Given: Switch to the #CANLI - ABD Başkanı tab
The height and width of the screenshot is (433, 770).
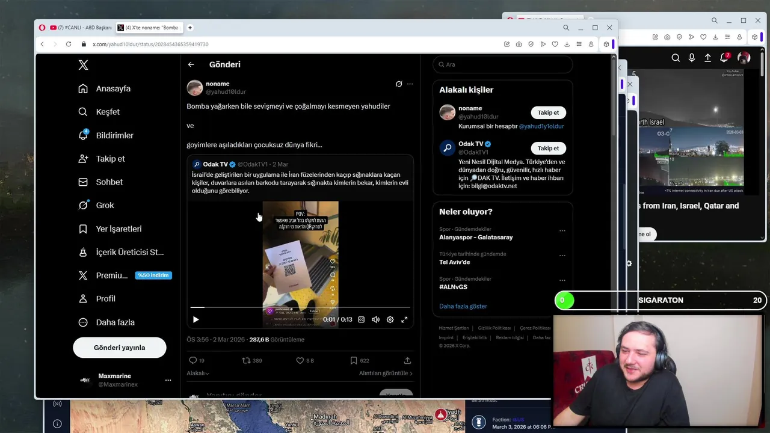Looking at the screenshot, I should (x=81, y=28).
